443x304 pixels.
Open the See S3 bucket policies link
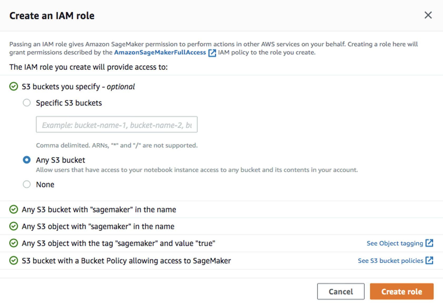point(390,261)
